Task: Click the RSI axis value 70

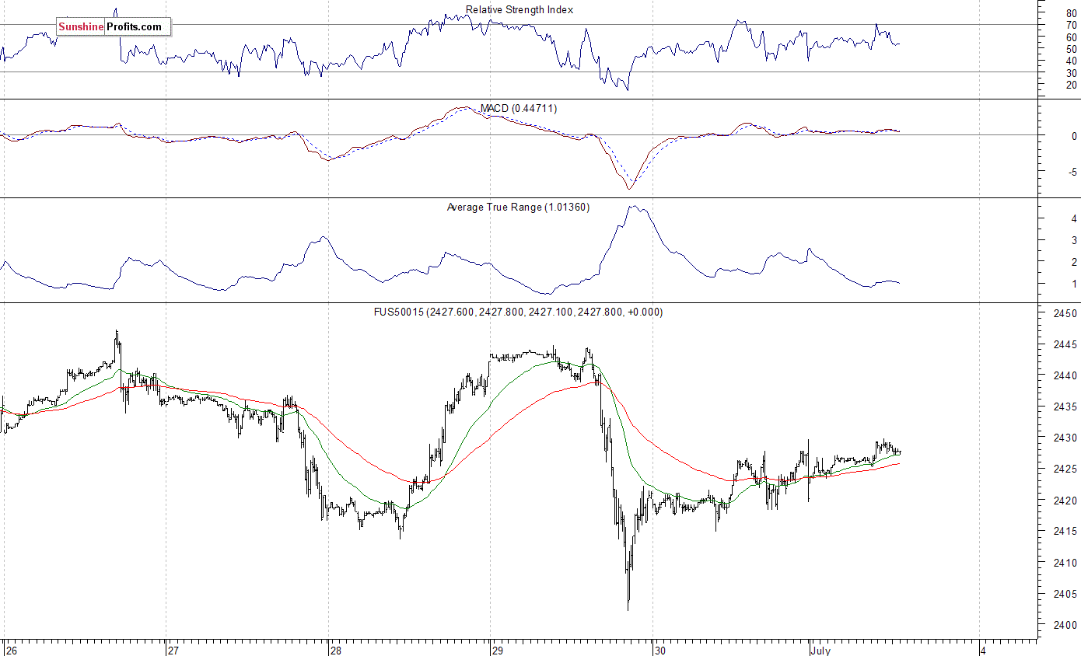Action: (x=1072, y=25)
